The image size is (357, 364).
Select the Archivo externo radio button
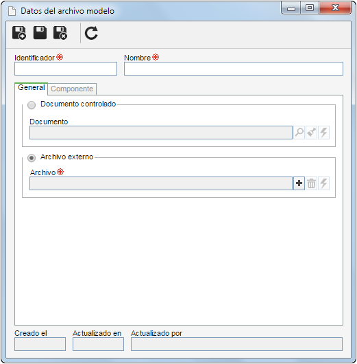(x=32, y=158)
